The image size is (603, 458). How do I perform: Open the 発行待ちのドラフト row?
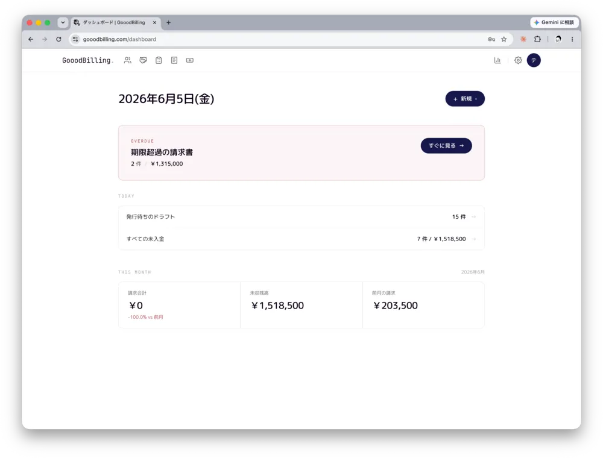[301, 217]
